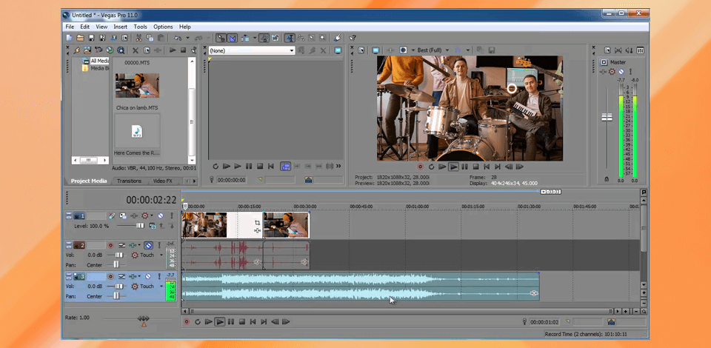Select the 00000.MTS video thumbnail
Viewport: 711px width, 348px height.
[x=137, y=85]
